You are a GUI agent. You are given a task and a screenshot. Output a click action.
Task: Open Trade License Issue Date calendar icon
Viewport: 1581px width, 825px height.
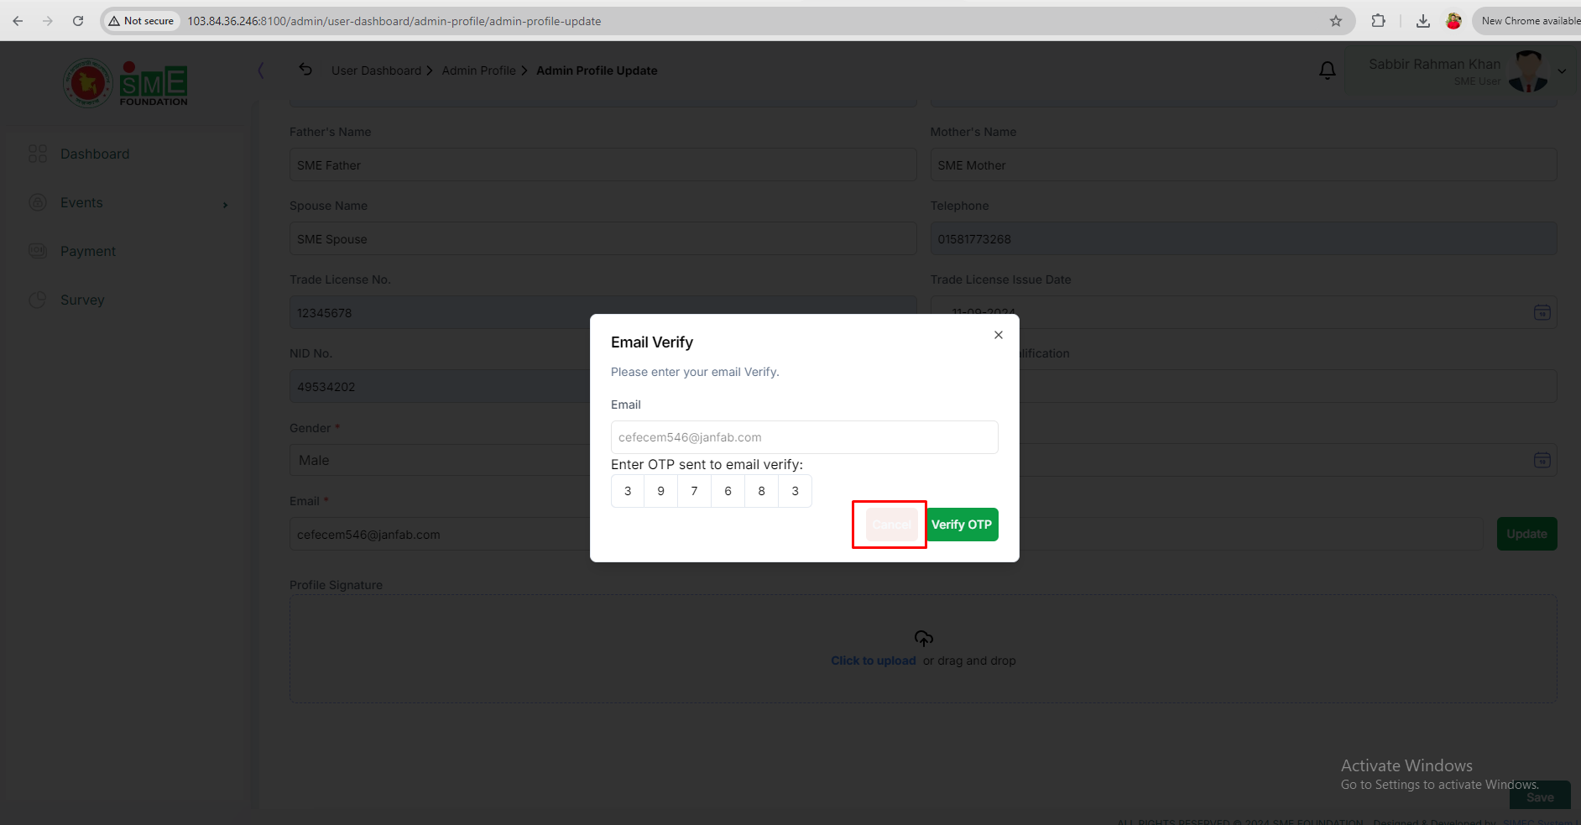pos(1542,312)
